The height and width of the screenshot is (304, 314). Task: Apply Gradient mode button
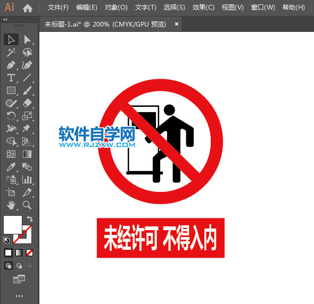[x=19, y=253]
